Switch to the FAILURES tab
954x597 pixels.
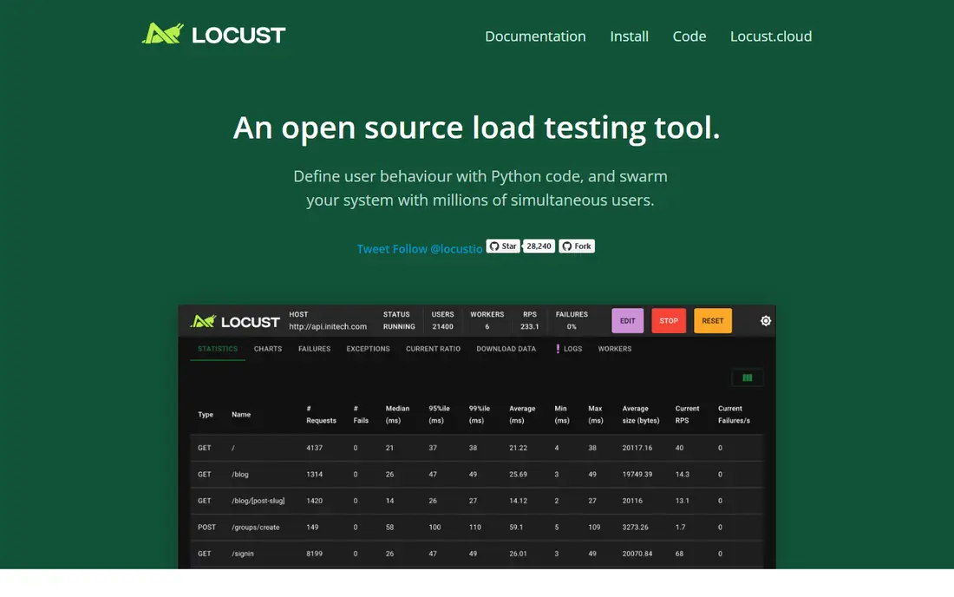(314, 349)
